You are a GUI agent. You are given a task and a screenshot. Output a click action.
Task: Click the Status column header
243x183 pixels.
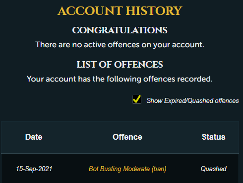[x=213, y=137]
